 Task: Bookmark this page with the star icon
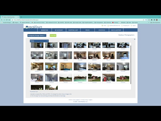146,20
